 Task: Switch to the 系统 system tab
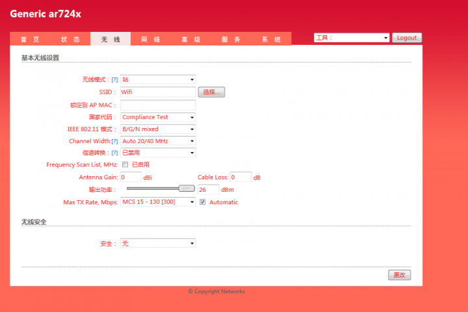(x=271, y=39)
